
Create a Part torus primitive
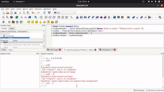44,22
